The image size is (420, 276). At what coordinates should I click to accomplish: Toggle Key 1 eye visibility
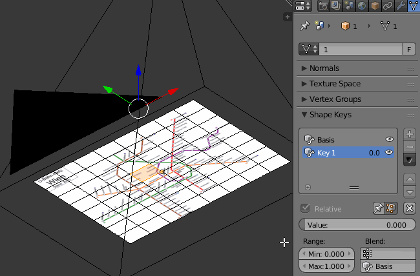point(388,152)
